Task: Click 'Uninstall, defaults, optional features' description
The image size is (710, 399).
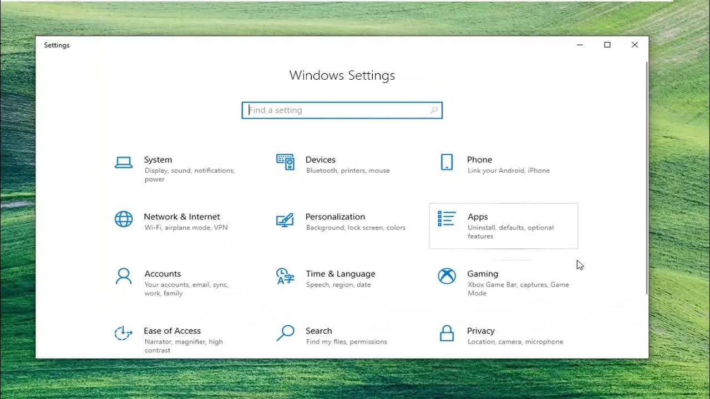Action: pyautogui.click(x=511, y=232)
